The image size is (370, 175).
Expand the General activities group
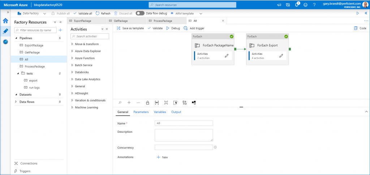pos(72,86)
